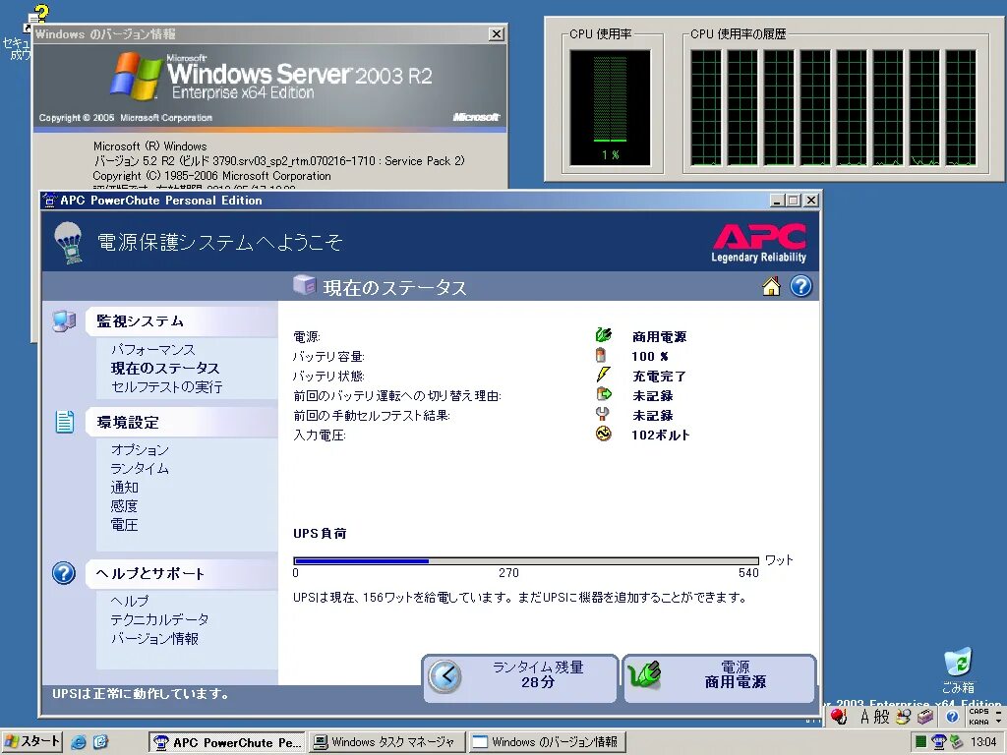Select 現在のステータス in sidebar
The image size is (1007, 755).
pyautogui.click(x=165, y=368)
